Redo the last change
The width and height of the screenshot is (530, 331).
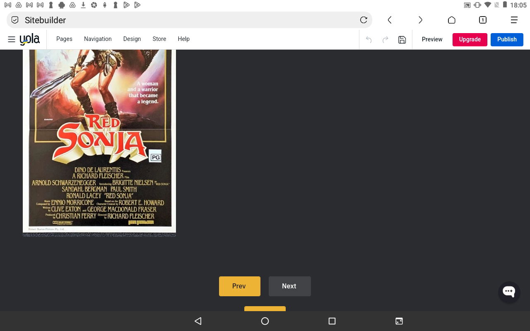[385, 40]
